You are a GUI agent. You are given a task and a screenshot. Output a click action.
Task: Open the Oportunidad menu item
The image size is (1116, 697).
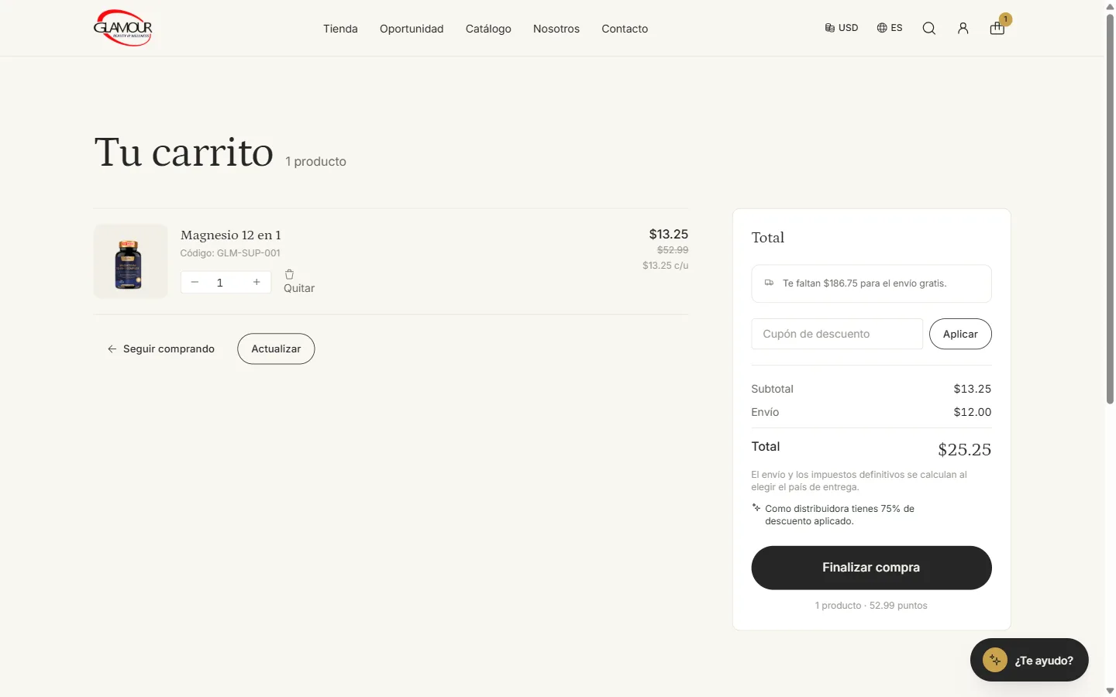tap(412, 29)
